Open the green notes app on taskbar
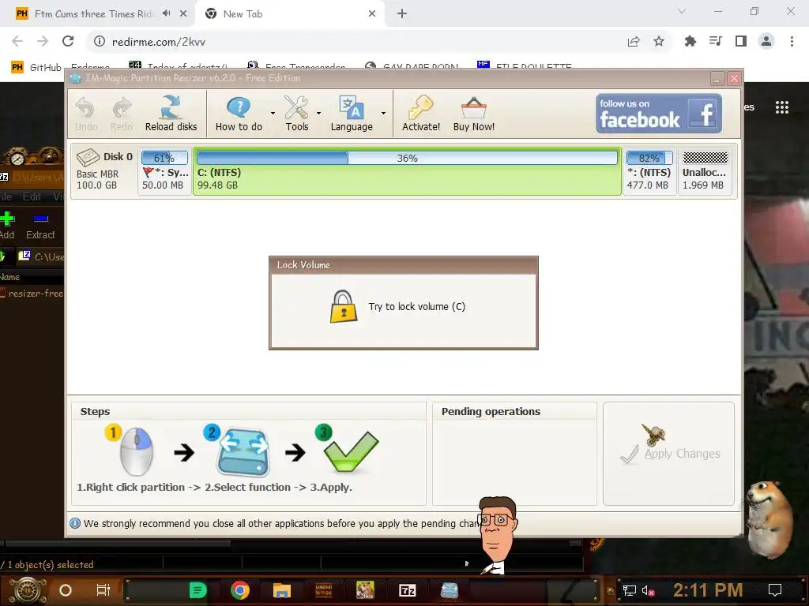Viewport: 809px width, 606px height. pos(198,590)
